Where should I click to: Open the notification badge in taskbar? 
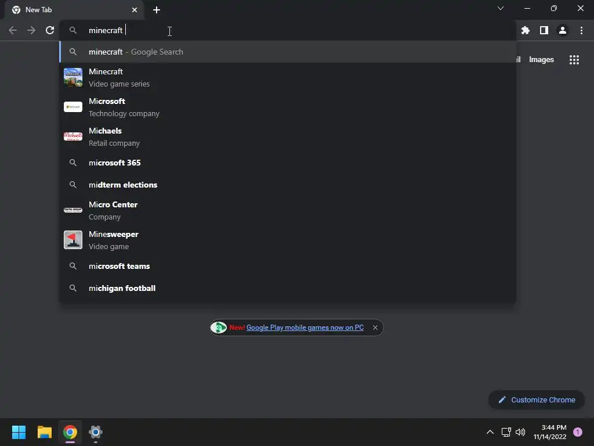pyautogui.click(x=578, y=432)
